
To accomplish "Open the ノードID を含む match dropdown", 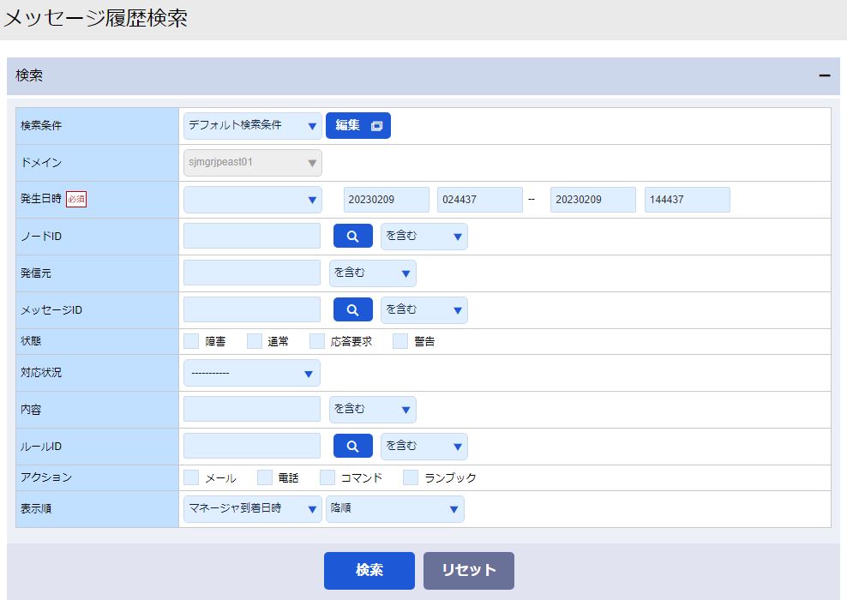I will click(424, 236).
